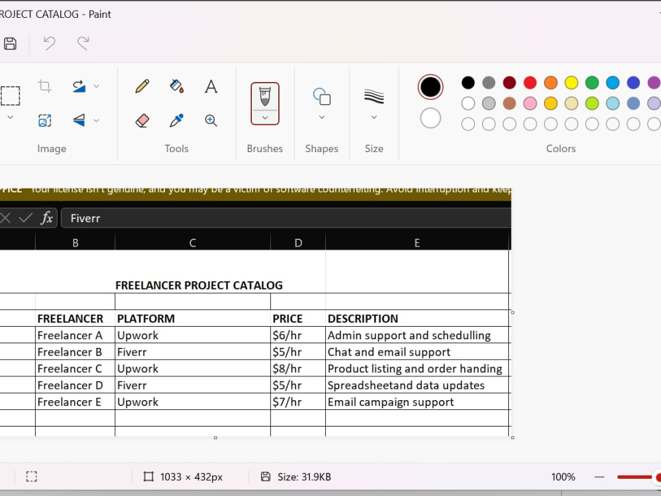This screenshot has width=661, height=496.
Task: Pick dark red from the palette
Action: click(509, 83)
